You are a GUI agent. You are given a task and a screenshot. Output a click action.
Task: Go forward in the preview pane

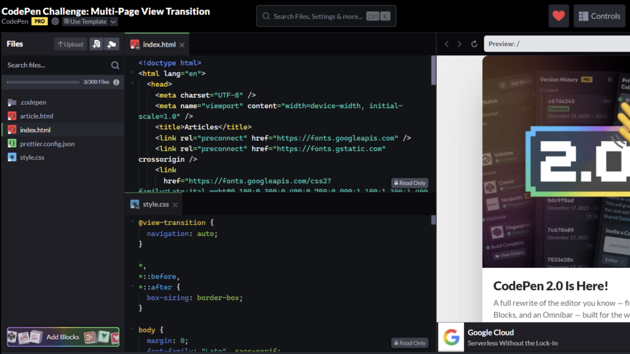click(460, 44)
